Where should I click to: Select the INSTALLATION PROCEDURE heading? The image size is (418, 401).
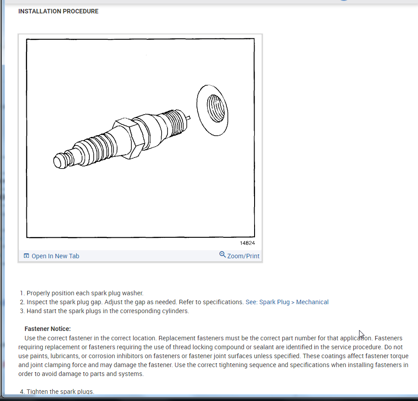[x=59, y=12]
